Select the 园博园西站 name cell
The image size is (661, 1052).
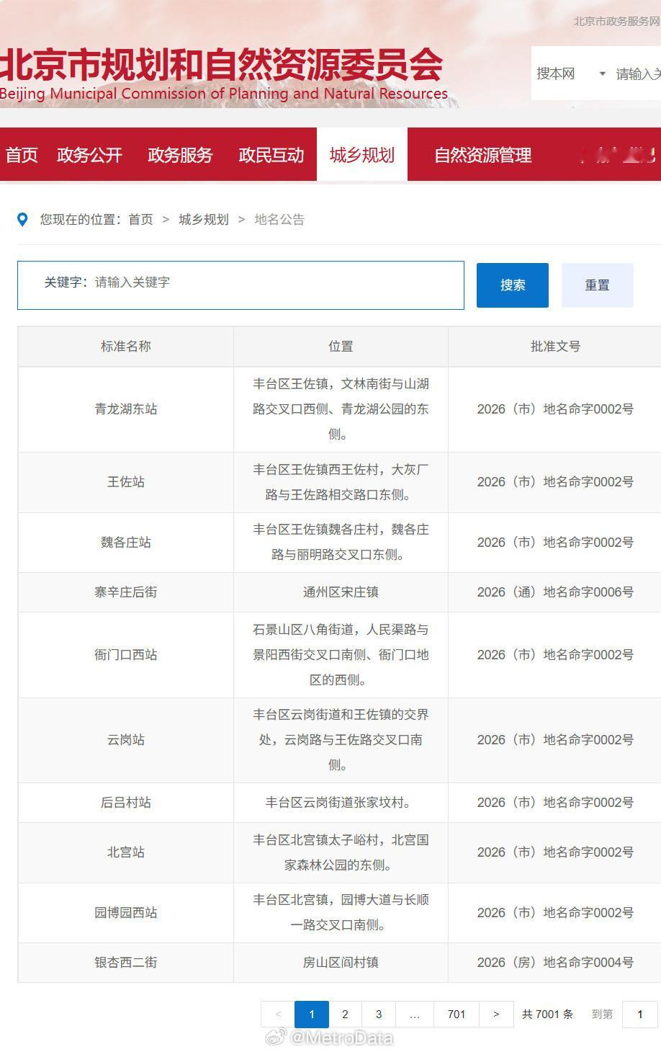[x=126, y=913]
